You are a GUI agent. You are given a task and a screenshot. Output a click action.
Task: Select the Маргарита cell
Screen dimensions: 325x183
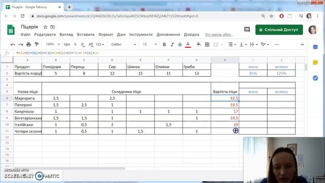(27, 98)
